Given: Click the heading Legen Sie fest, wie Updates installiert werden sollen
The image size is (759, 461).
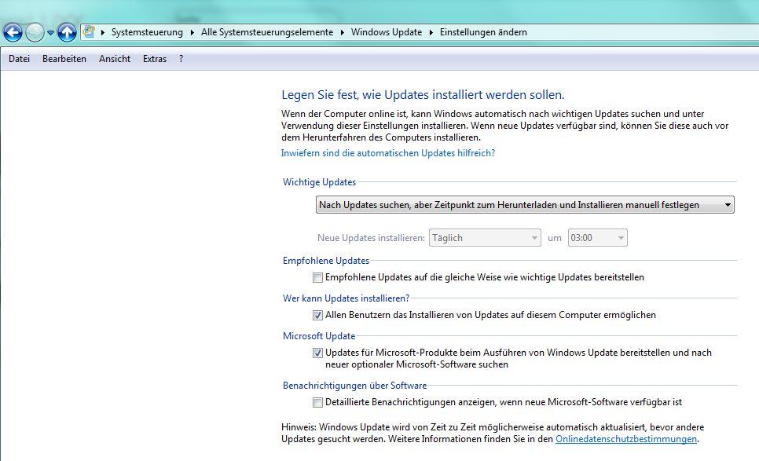Looking at the screenshot, I should (423, 95).
